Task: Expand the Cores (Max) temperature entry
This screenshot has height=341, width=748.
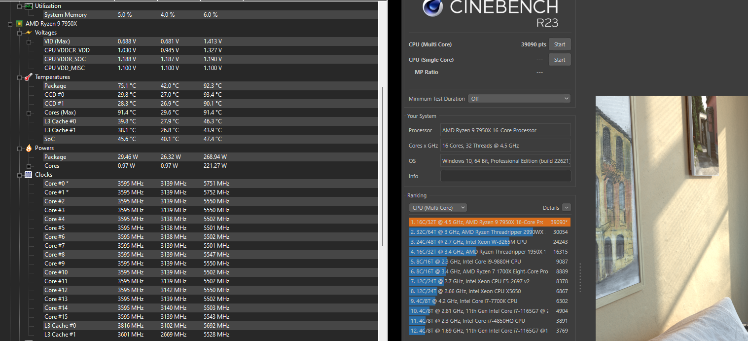Action: [x=29, y=112]
